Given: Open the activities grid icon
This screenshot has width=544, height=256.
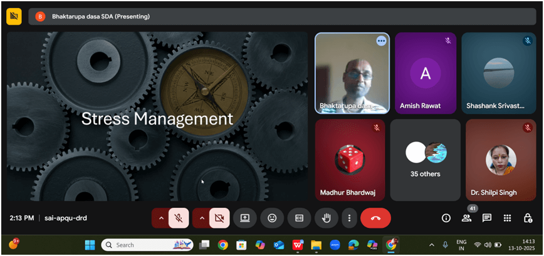Looking at the screenshot, I should [x=508, y=218].
